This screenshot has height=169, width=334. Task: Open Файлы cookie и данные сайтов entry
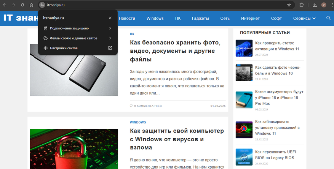tap(78, 38)
